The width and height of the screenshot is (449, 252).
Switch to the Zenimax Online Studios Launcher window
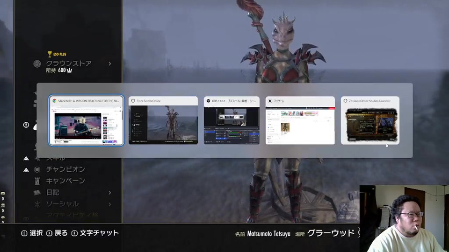pos(370,120)
